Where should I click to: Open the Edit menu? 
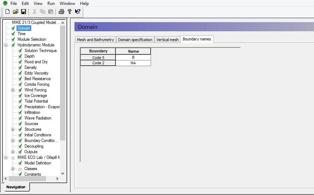click(25, 4)
